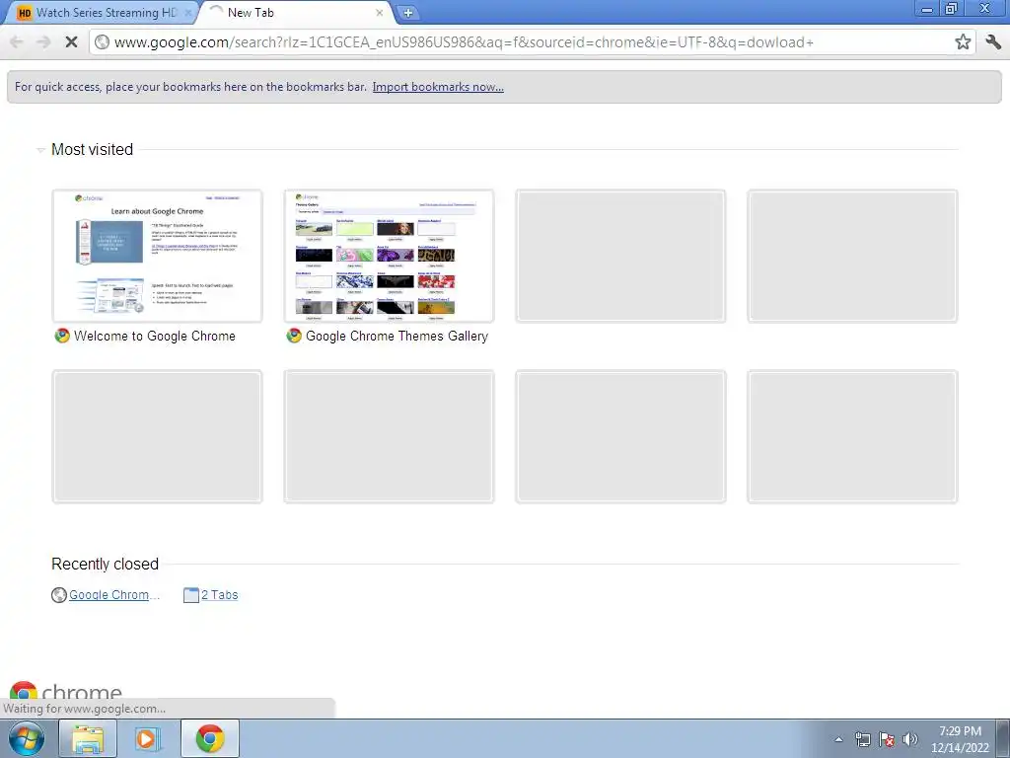Viewport: 1010px width, 758px height.
Task: Open Windows Explorer from the taskbar
Action: coord(88,738)
